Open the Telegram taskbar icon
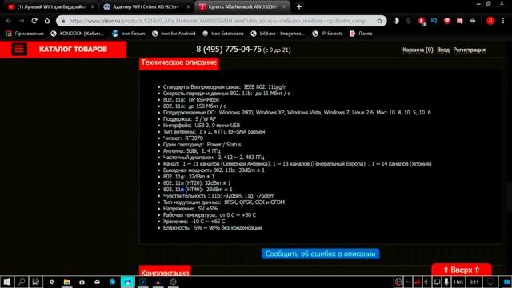Image resolution: width=512 pixels, height=288 pixels. click(x=112, y=282)
